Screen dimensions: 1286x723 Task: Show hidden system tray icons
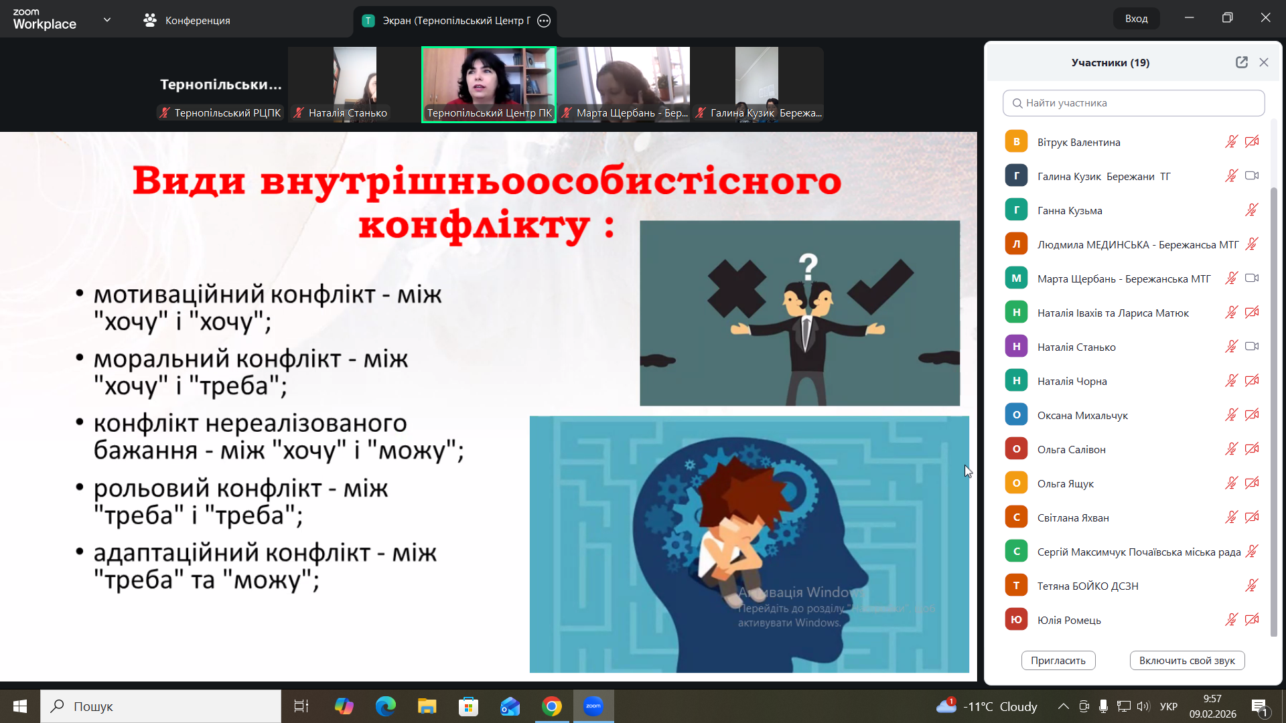1063,706
